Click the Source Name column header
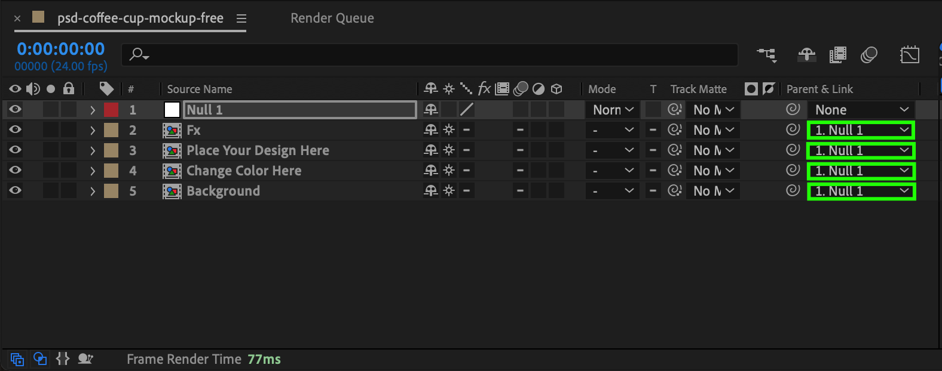942x371 pixels. click(x=200, y=89)
